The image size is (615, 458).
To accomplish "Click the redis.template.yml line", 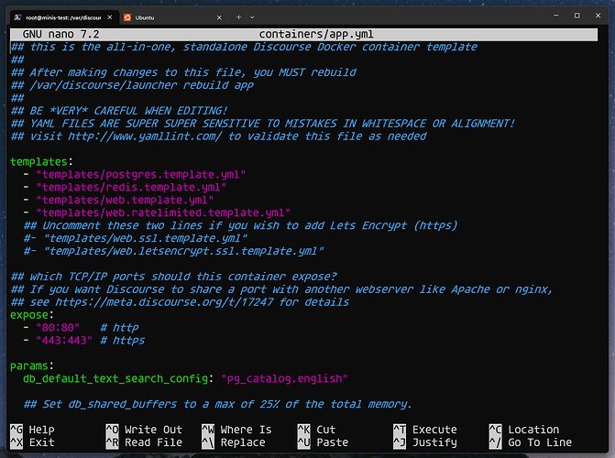I will click(x=125, y=188).
